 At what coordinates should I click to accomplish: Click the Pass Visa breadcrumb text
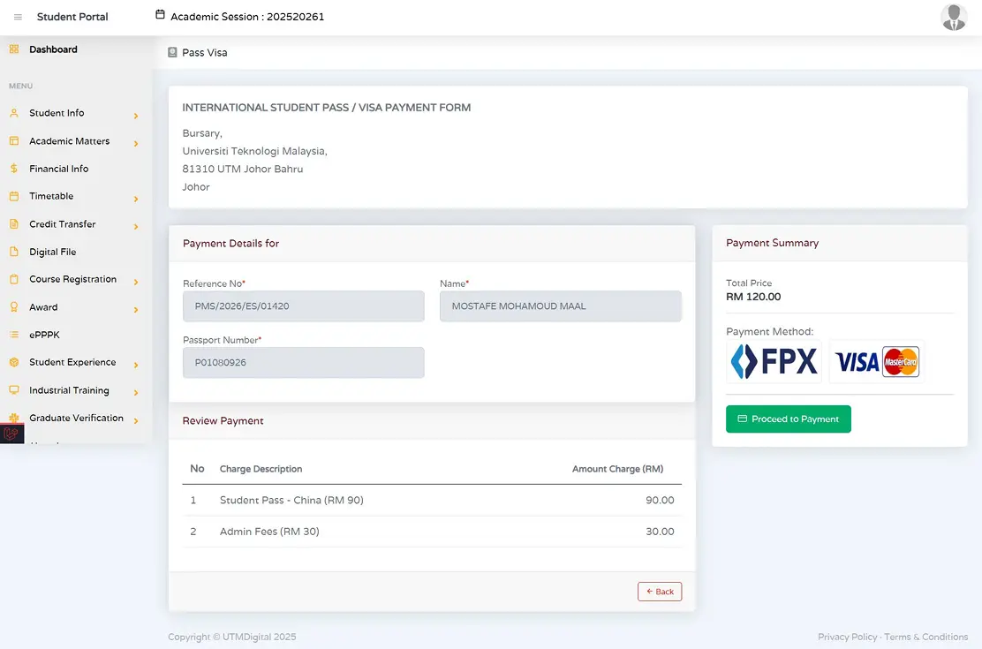click(x=205, y=53)
